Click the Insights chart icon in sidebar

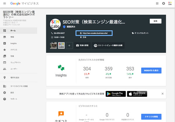click(x=5, y=43)
